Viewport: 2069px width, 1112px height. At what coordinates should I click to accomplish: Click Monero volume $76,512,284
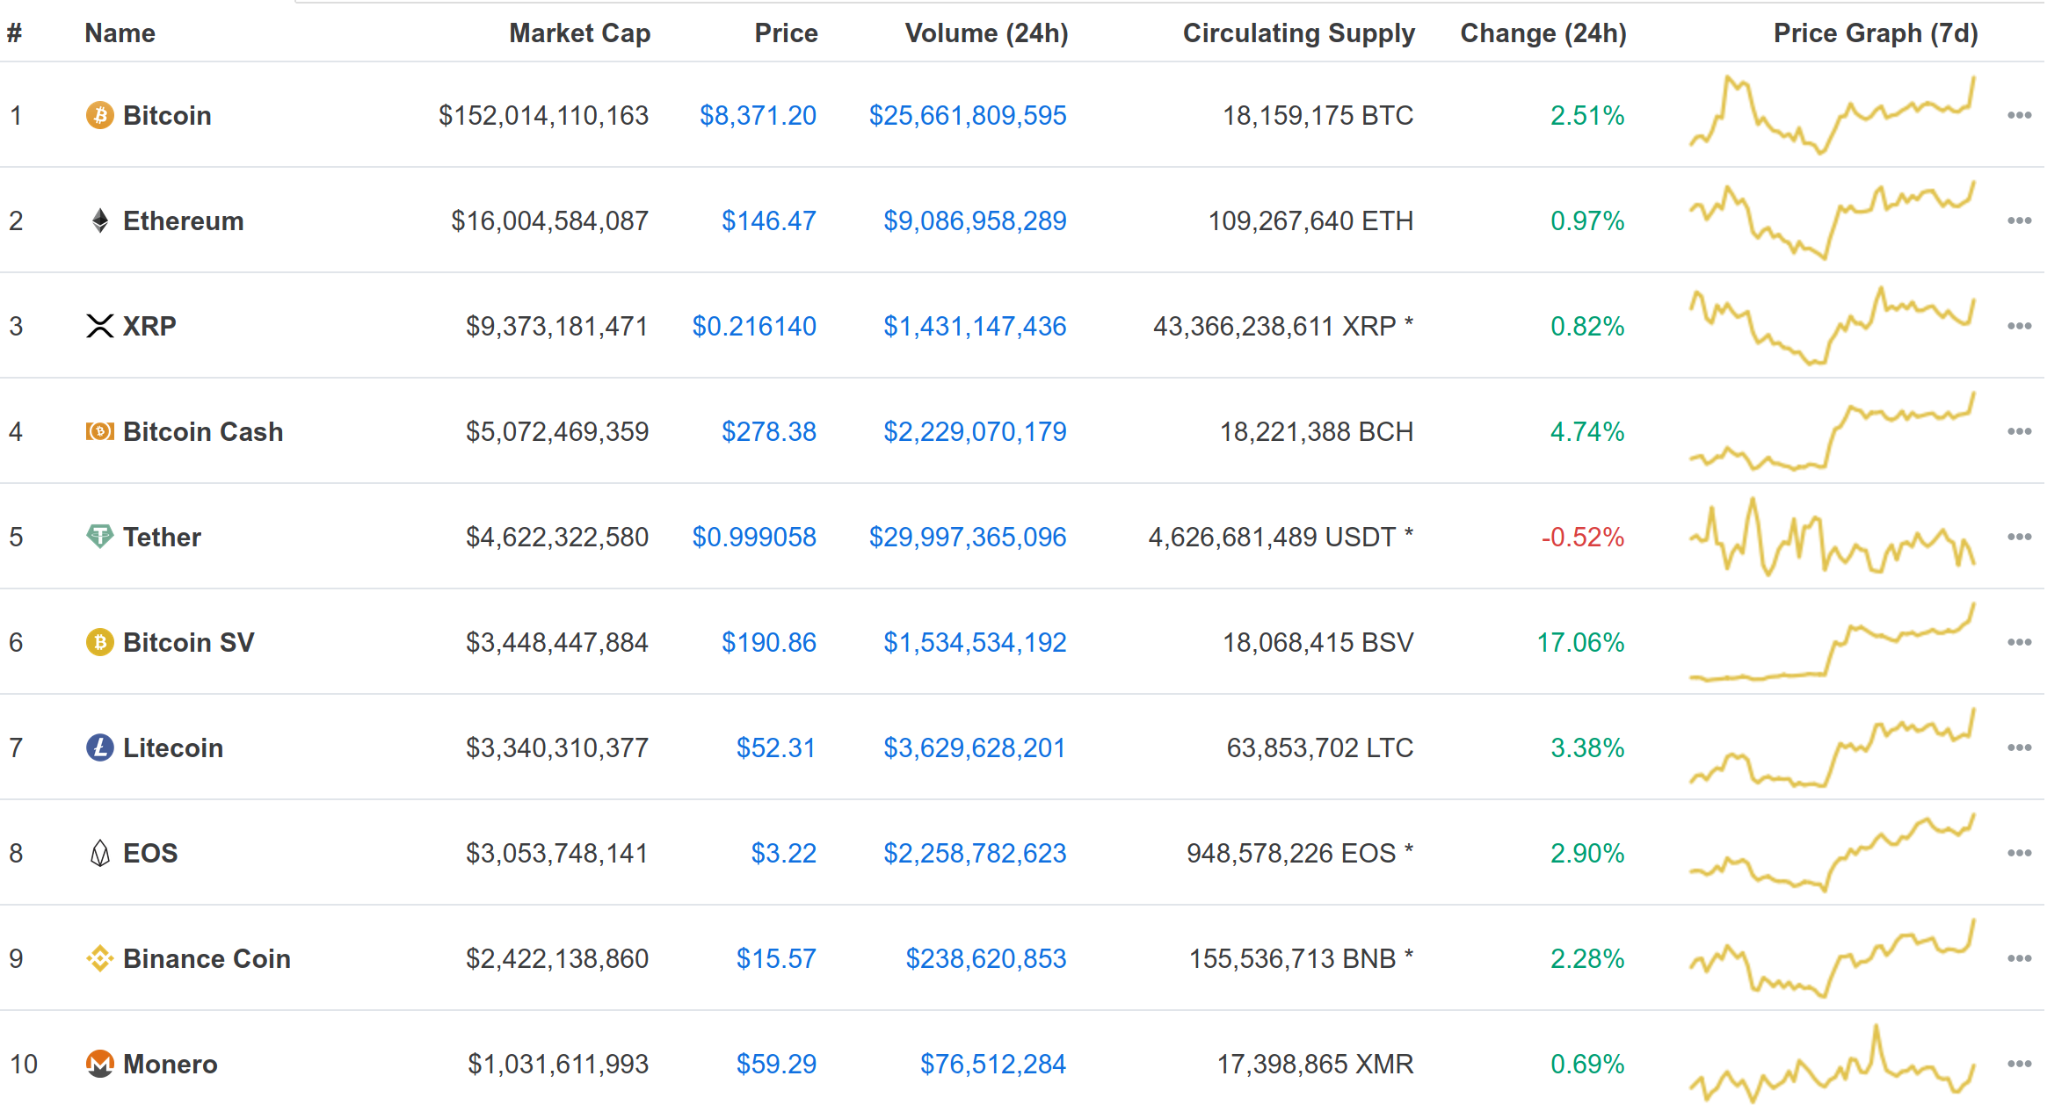993,1064
